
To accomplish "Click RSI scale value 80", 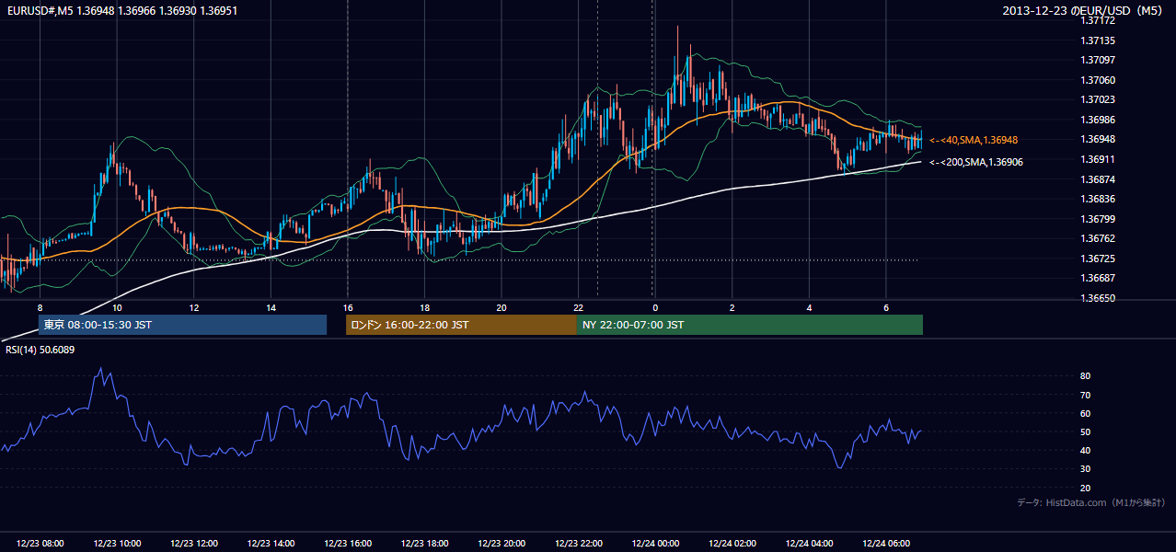I will 1086,376.
